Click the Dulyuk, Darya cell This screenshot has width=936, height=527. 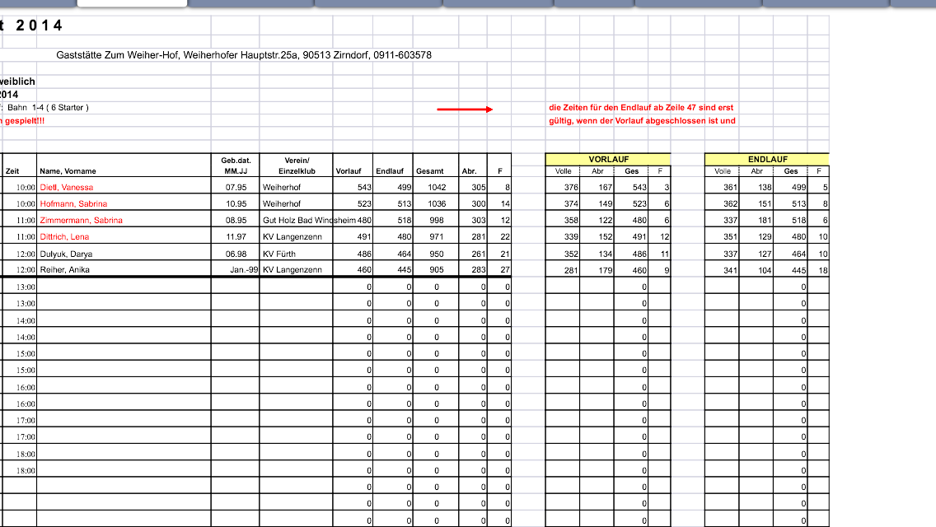68,254
